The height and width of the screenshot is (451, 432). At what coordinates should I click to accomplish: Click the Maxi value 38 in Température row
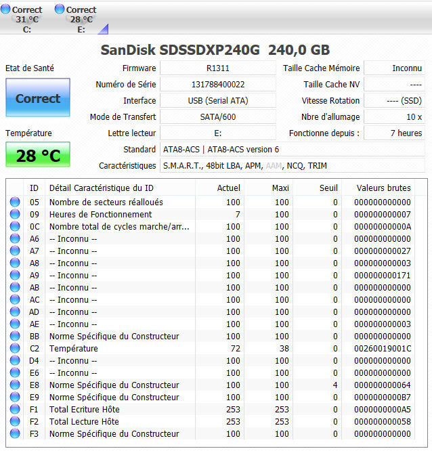[x=284, y=348]
